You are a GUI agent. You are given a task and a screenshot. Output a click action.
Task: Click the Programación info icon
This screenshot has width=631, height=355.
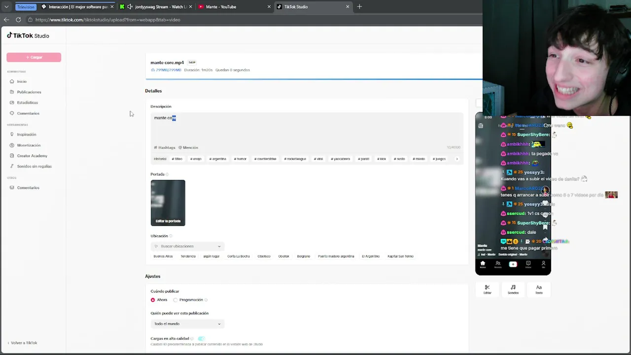pyautogui.click(x=206, y=300)
